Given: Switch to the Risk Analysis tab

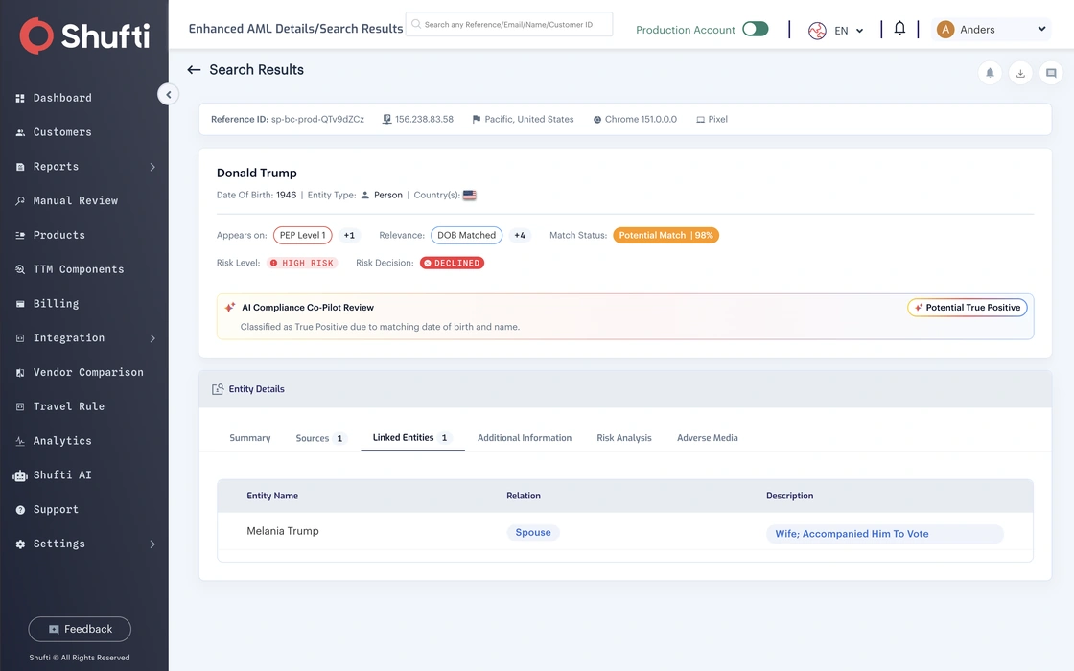Looking at the screenshot, I should tap(624, 438).
